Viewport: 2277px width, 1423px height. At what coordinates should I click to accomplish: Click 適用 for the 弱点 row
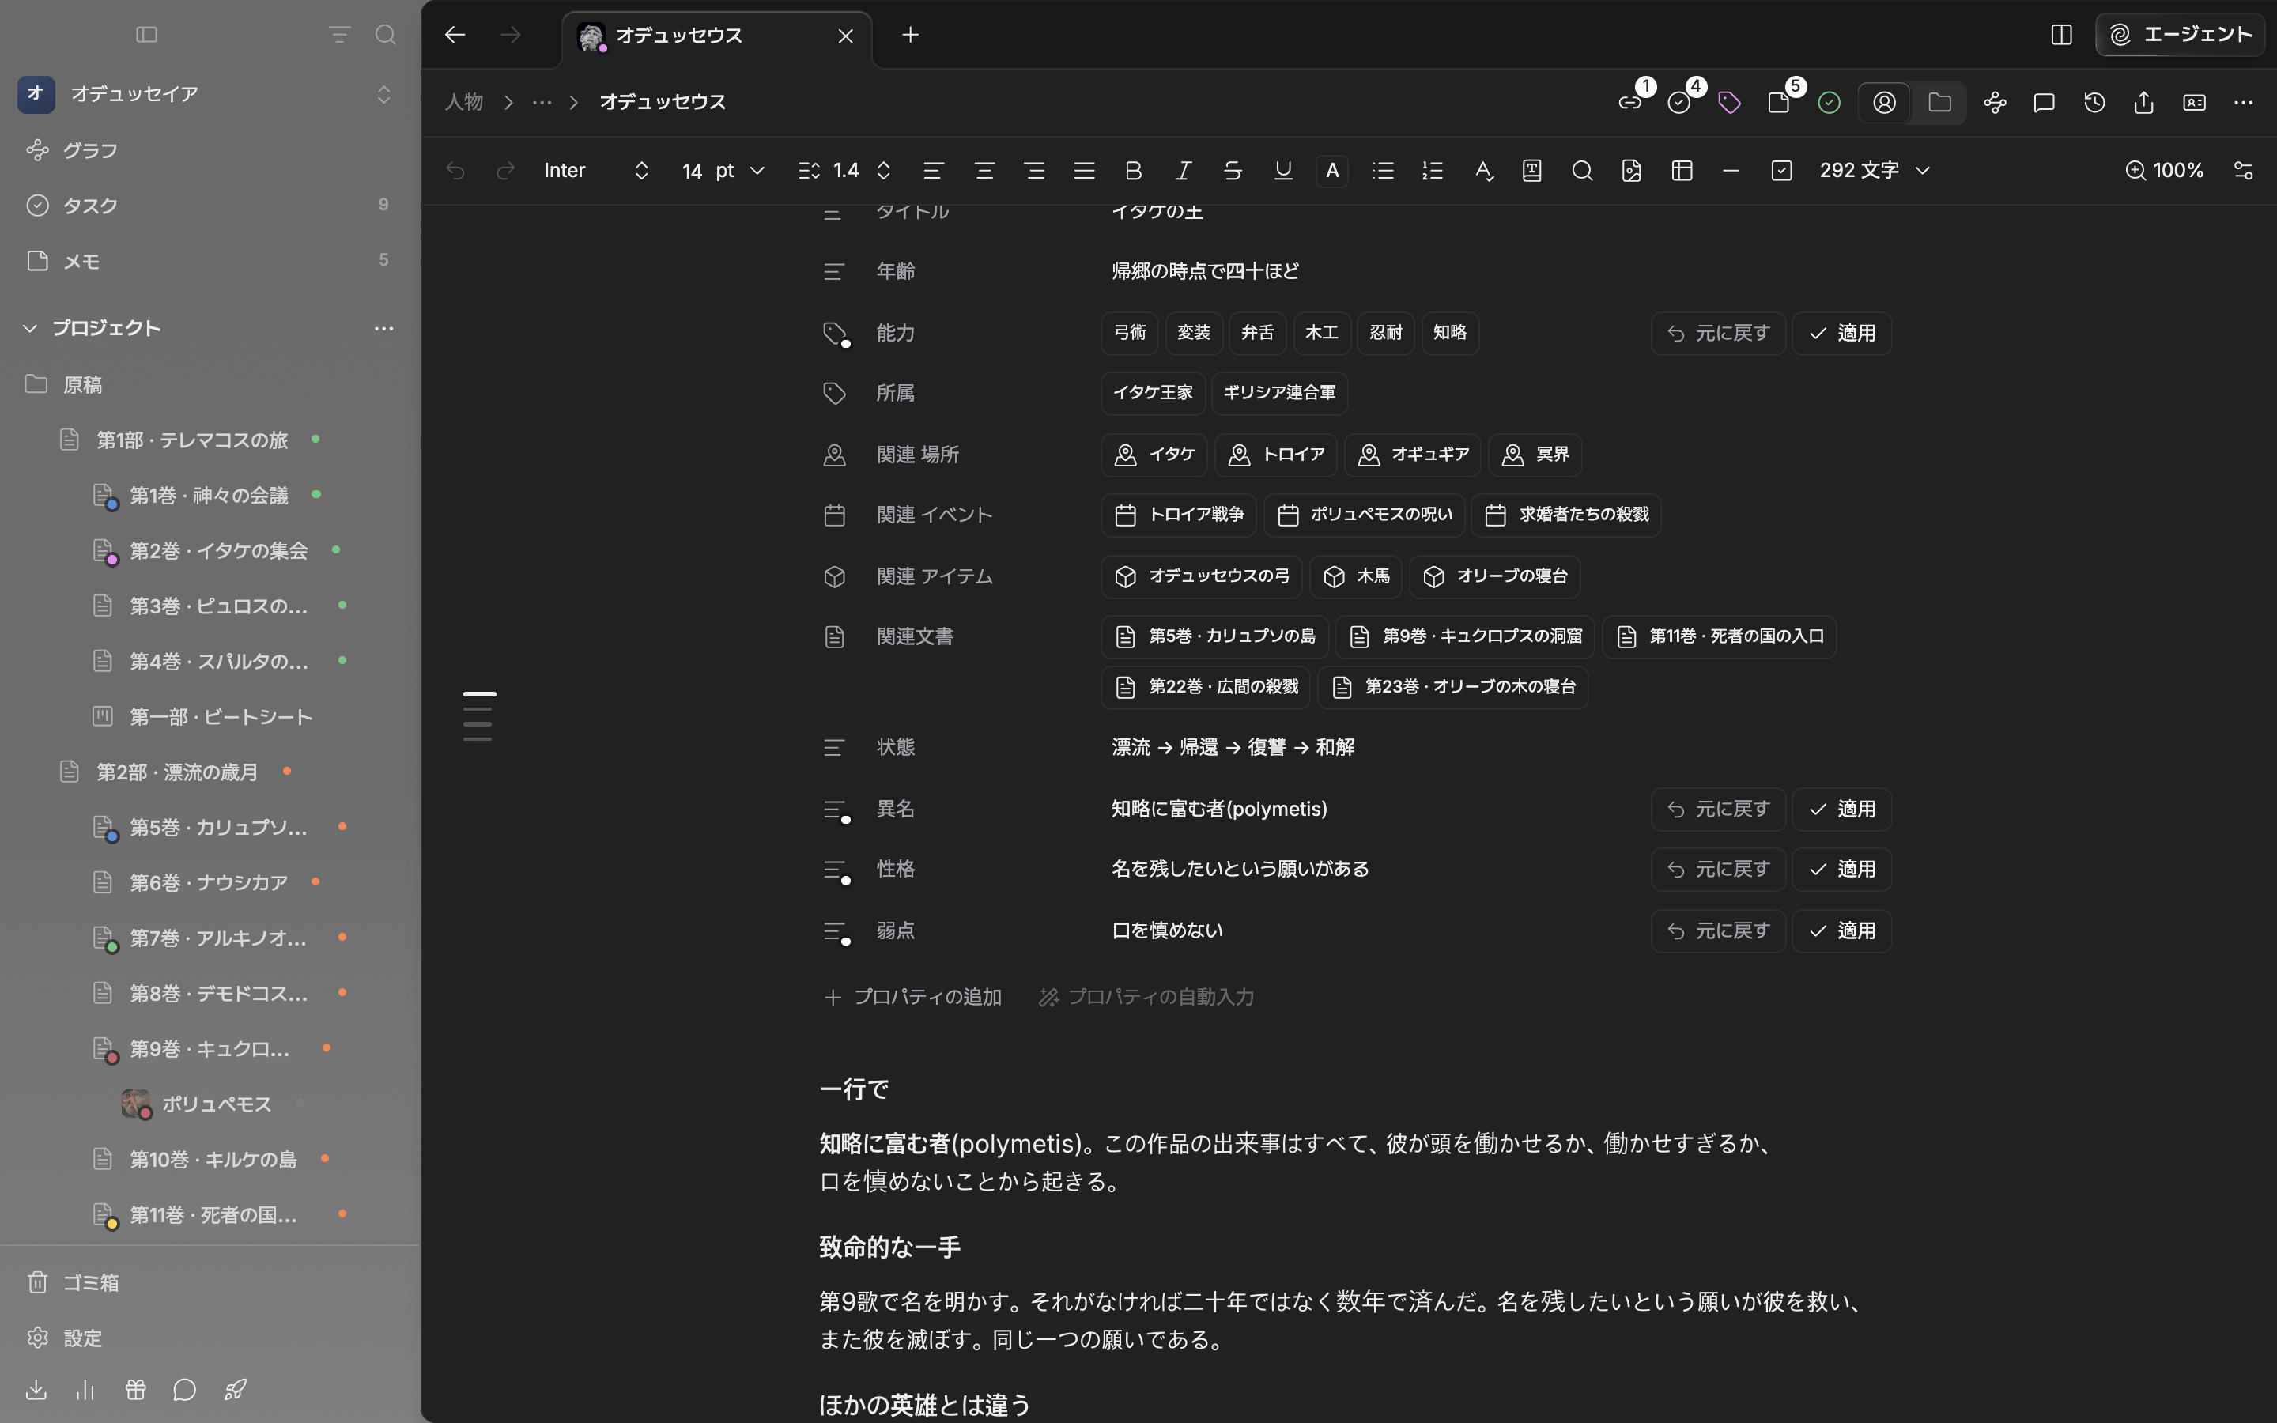pyautogui.click(x=1841, y=930)
